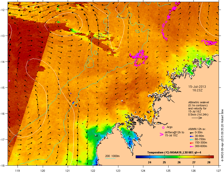Click the colorbar tick label 28

(209, 162)
